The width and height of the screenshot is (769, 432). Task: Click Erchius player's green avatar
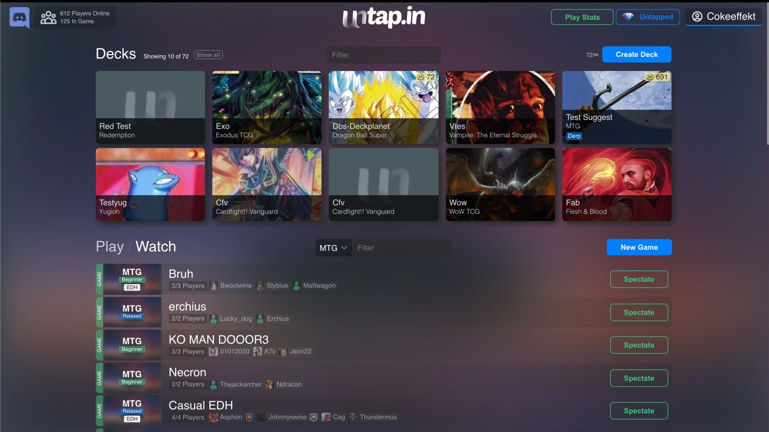tap(260, 318)
